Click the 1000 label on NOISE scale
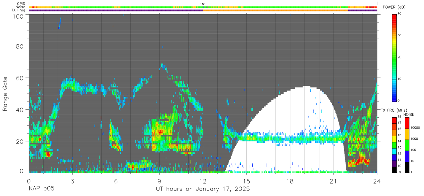 [415, 139]
